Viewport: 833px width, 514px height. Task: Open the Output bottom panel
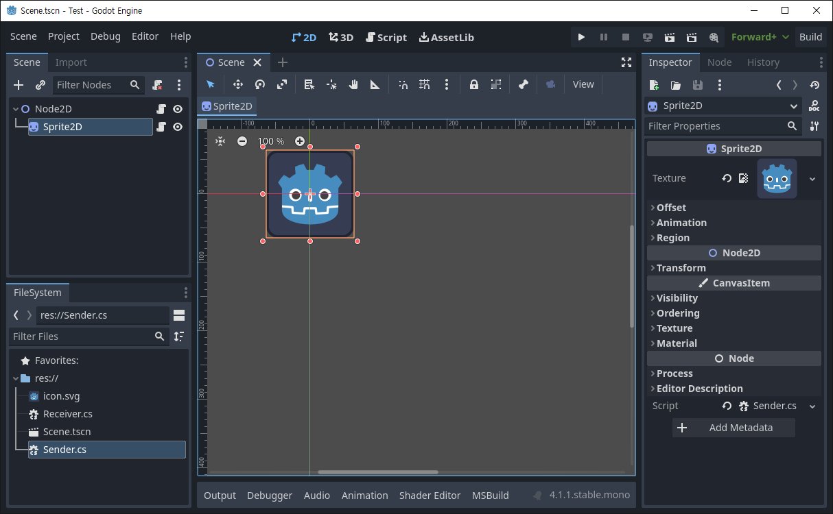pyautogui.click(x=220, y=495)
